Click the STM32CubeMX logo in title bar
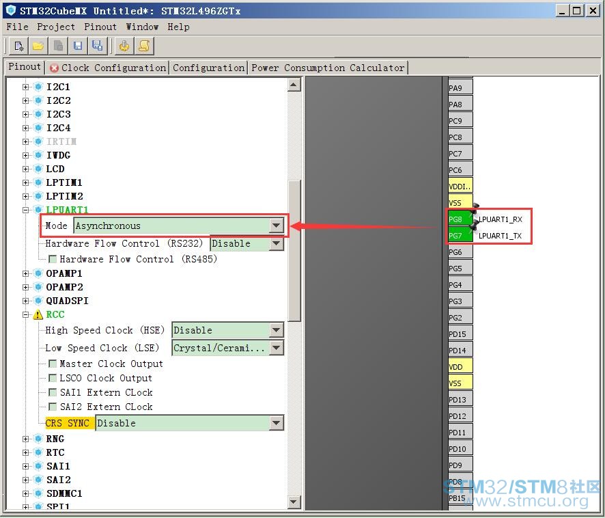The height and width of the screenshot is (518, 605). point(11,10)
